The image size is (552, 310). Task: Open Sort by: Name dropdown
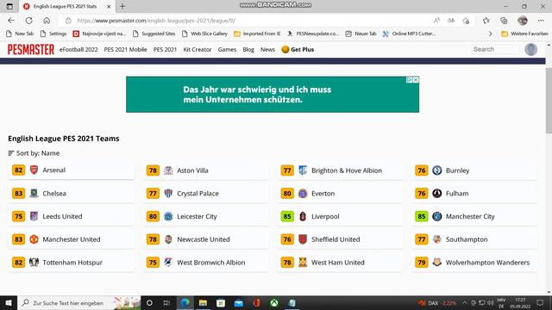pos(34,153)
